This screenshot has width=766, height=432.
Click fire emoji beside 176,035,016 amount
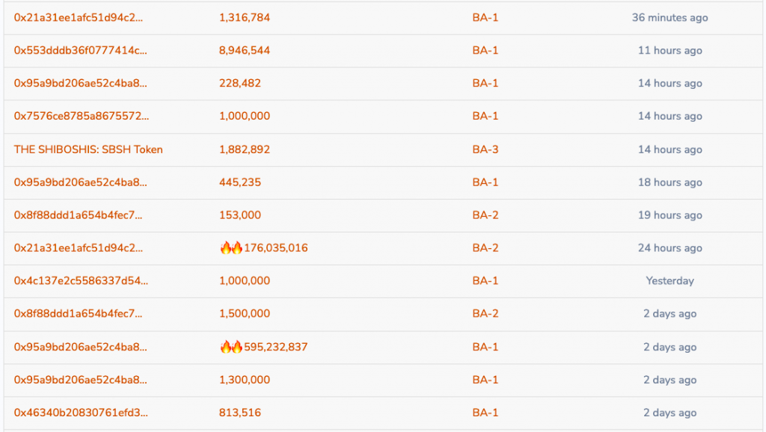[231, 248]
